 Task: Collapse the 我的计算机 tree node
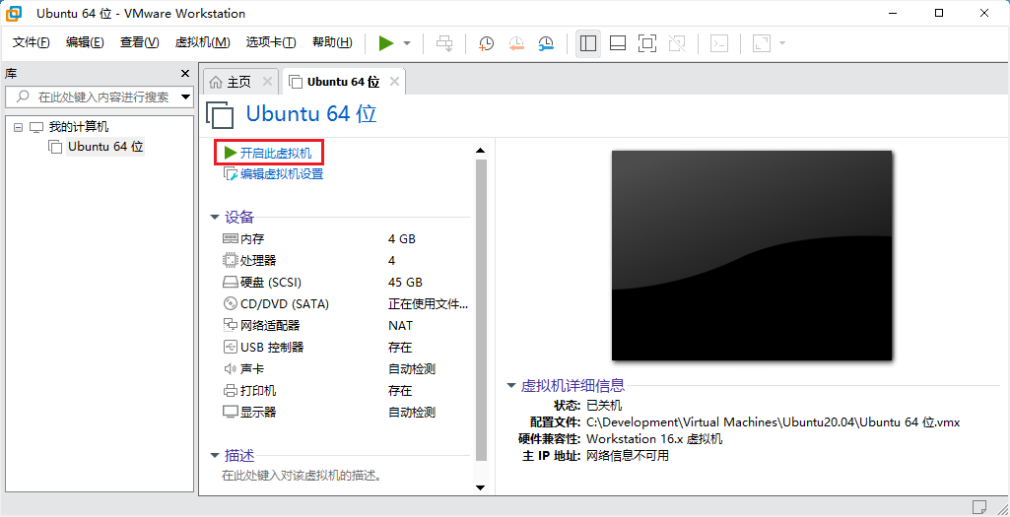point(18,127)
